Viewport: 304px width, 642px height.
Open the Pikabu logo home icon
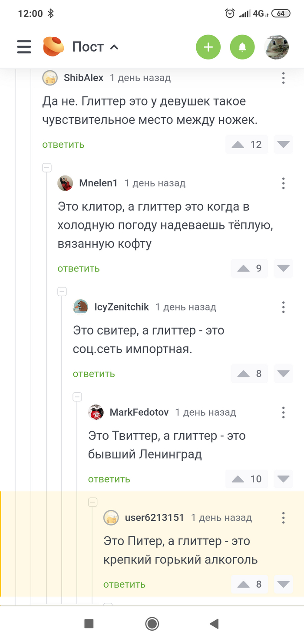point(53,47)
